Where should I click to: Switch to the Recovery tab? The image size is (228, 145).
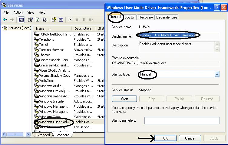[x=146, y=17]
